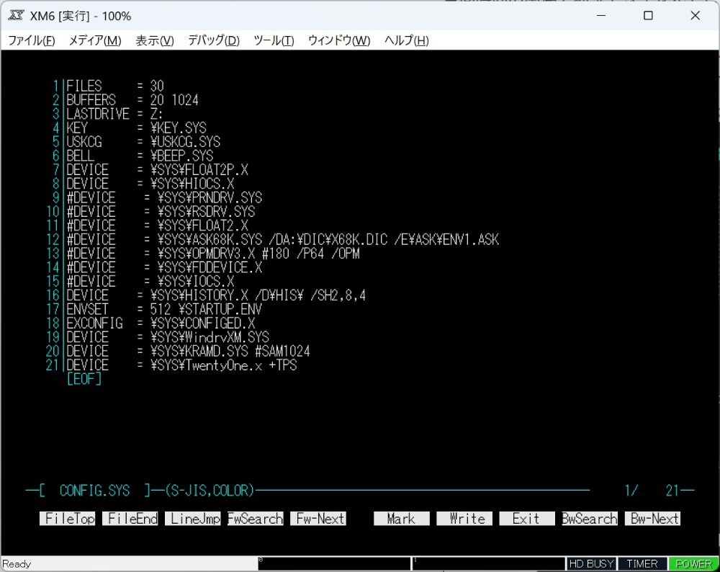720x572 pixels.
Task: Open the 表示(V) menu
Action: (x=155, y=40)
